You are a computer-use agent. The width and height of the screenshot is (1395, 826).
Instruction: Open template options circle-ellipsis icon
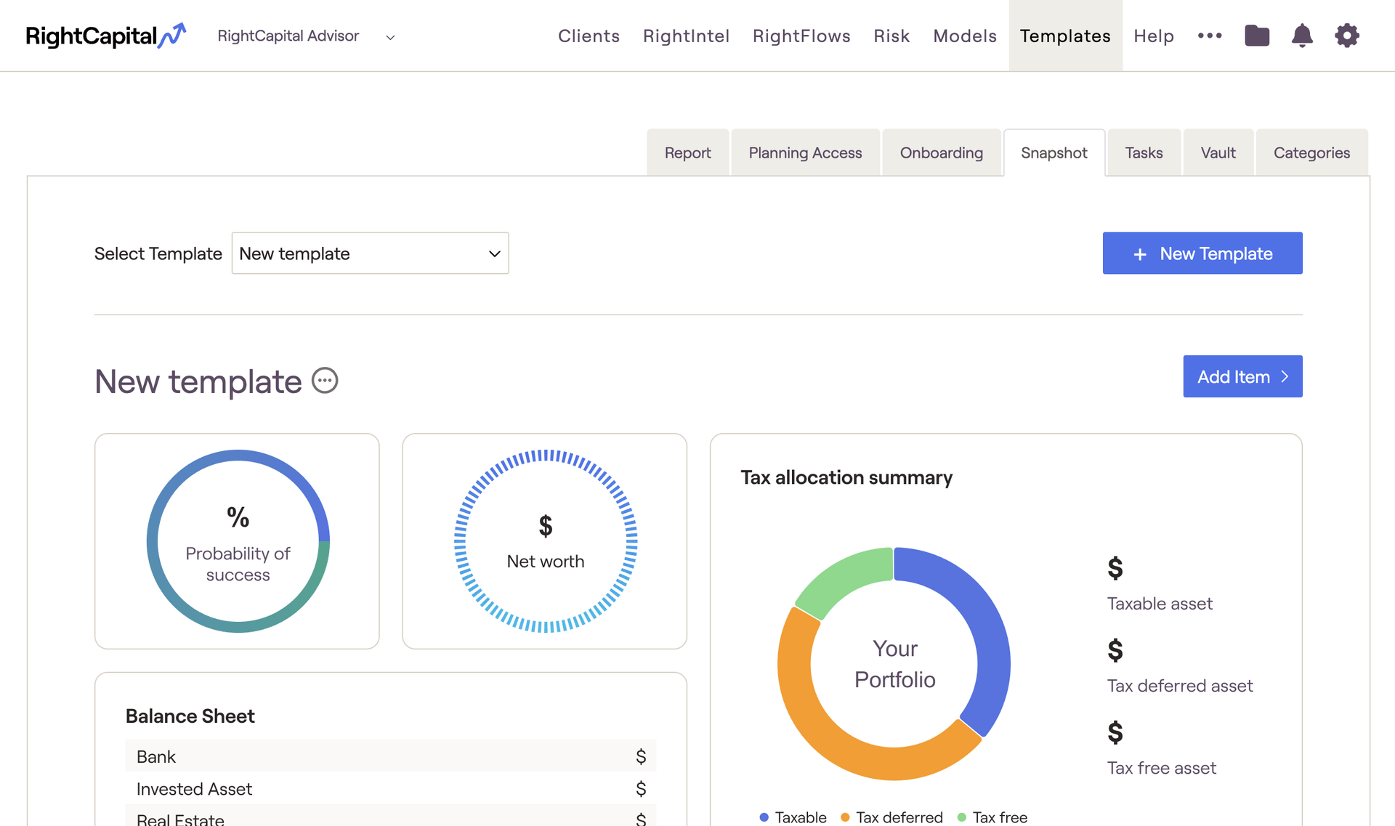point(325,381)
